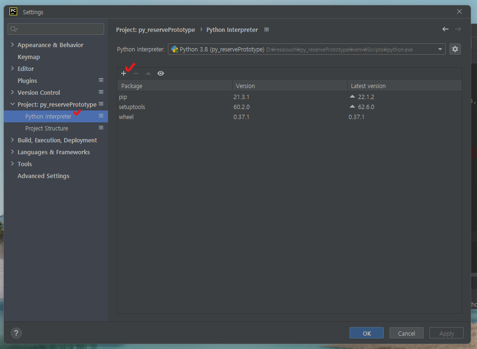Click project-level icon beside Version Control
Viewport: 477px width, 349px height.
coord(101,92)
